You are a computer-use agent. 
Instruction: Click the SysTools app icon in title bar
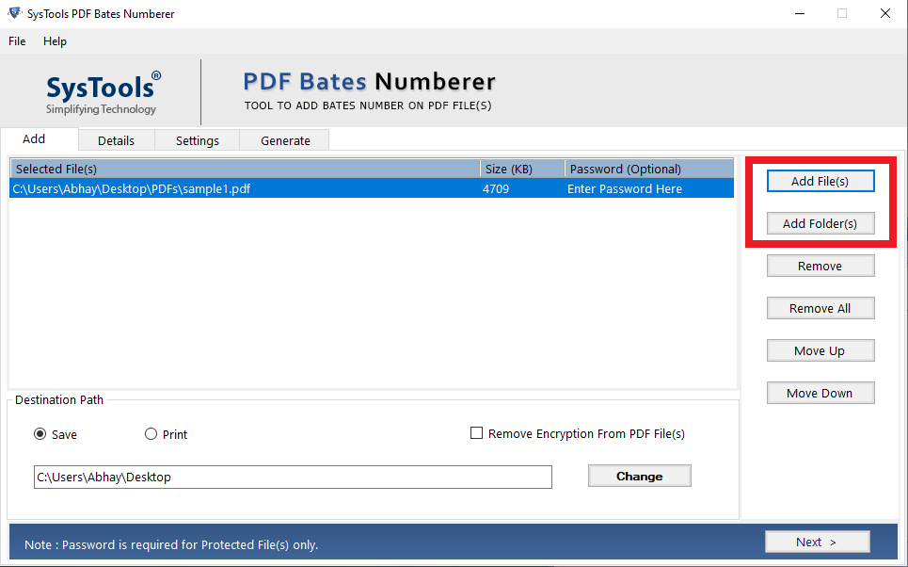click(14, 13)
